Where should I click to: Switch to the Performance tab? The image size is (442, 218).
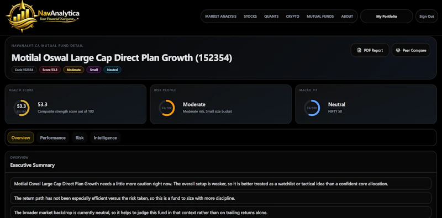52,138
